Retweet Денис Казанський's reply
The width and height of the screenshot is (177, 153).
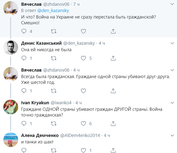point(54,58)
